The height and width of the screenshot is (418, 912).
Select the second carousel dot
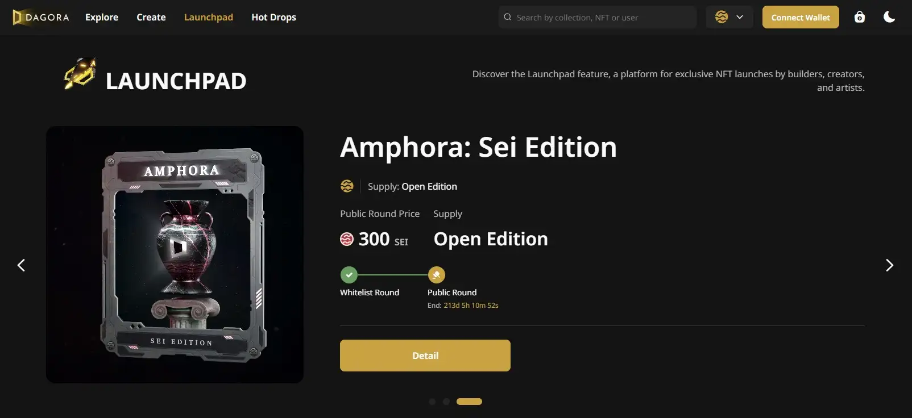pos(446,402)
